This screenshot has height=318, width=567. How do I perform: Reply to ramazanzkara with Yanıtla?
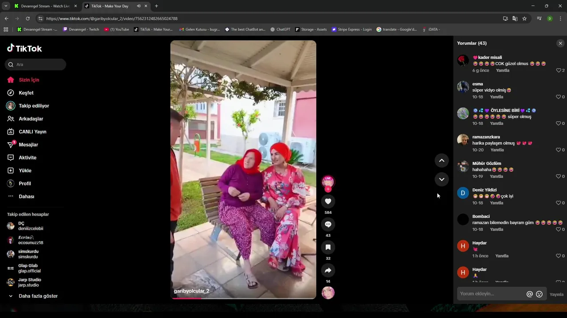pyautogui.click(x=497, y=150)
